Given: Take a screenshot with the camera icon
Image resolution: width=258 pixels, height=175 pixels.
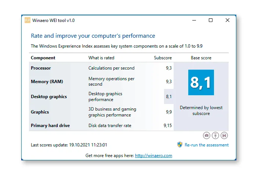Looking at the screenshot, I should click(207, 135).
